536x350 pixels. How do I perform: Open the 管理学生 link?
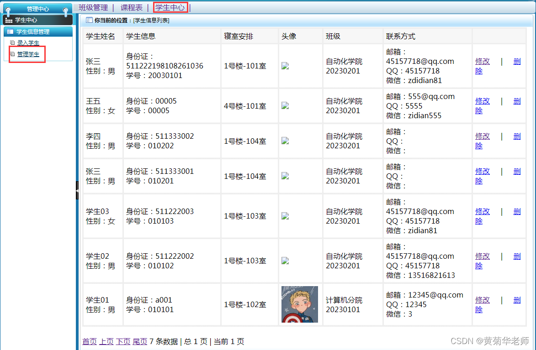pos(28,54)
